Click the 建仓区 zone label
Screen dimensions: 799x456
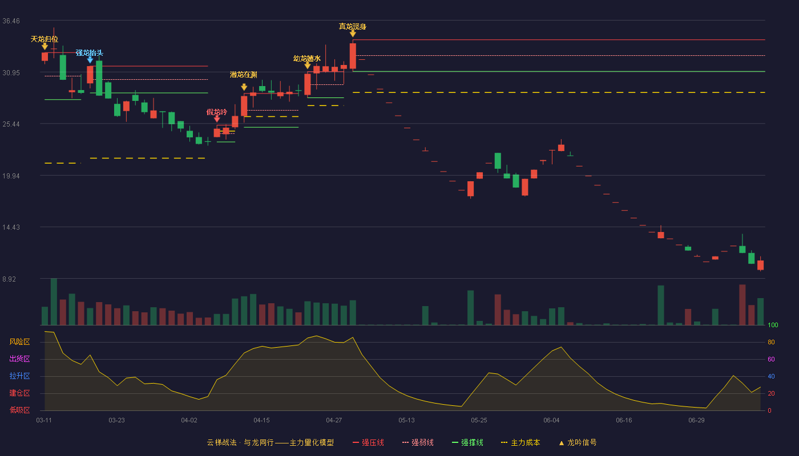tap(20, 393)
